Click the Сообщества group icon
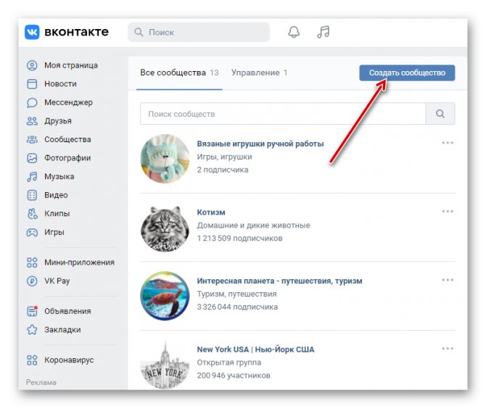The width and height of the screenshot is (486, 409). coord(32,139)
